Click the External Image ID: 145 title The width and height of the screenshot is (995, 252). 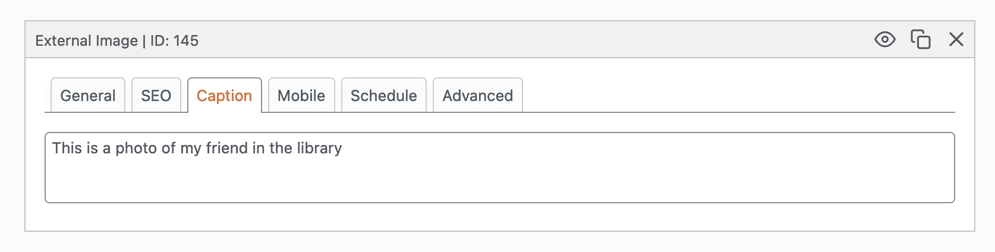[116, 40]
